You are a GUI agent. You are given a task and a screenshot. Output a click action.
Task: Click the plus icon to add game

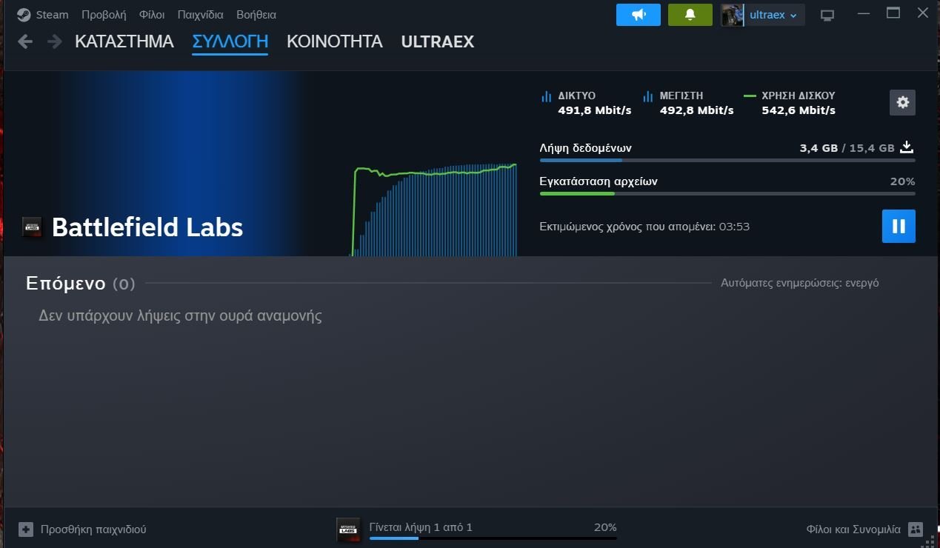point(26,529)
